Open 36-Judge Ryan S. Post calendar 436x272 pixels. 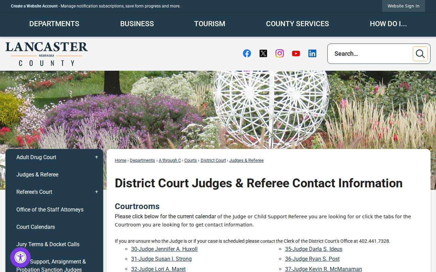click(312, 259)
